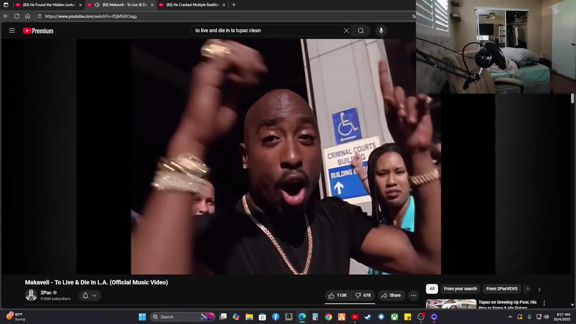Image resolution: width=576 pixels, height=324 pixels.
Task: Open options for 'Tupac on Growing Up Poor'
Action: coord(544,303)
